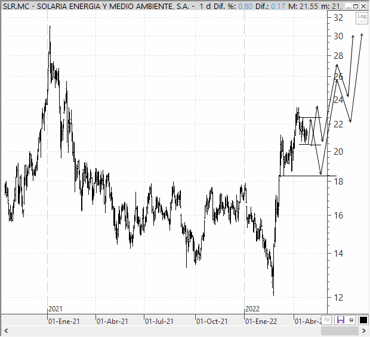Click the 18 price axis label
370x337 pixels.
click(x=338, y=182)
